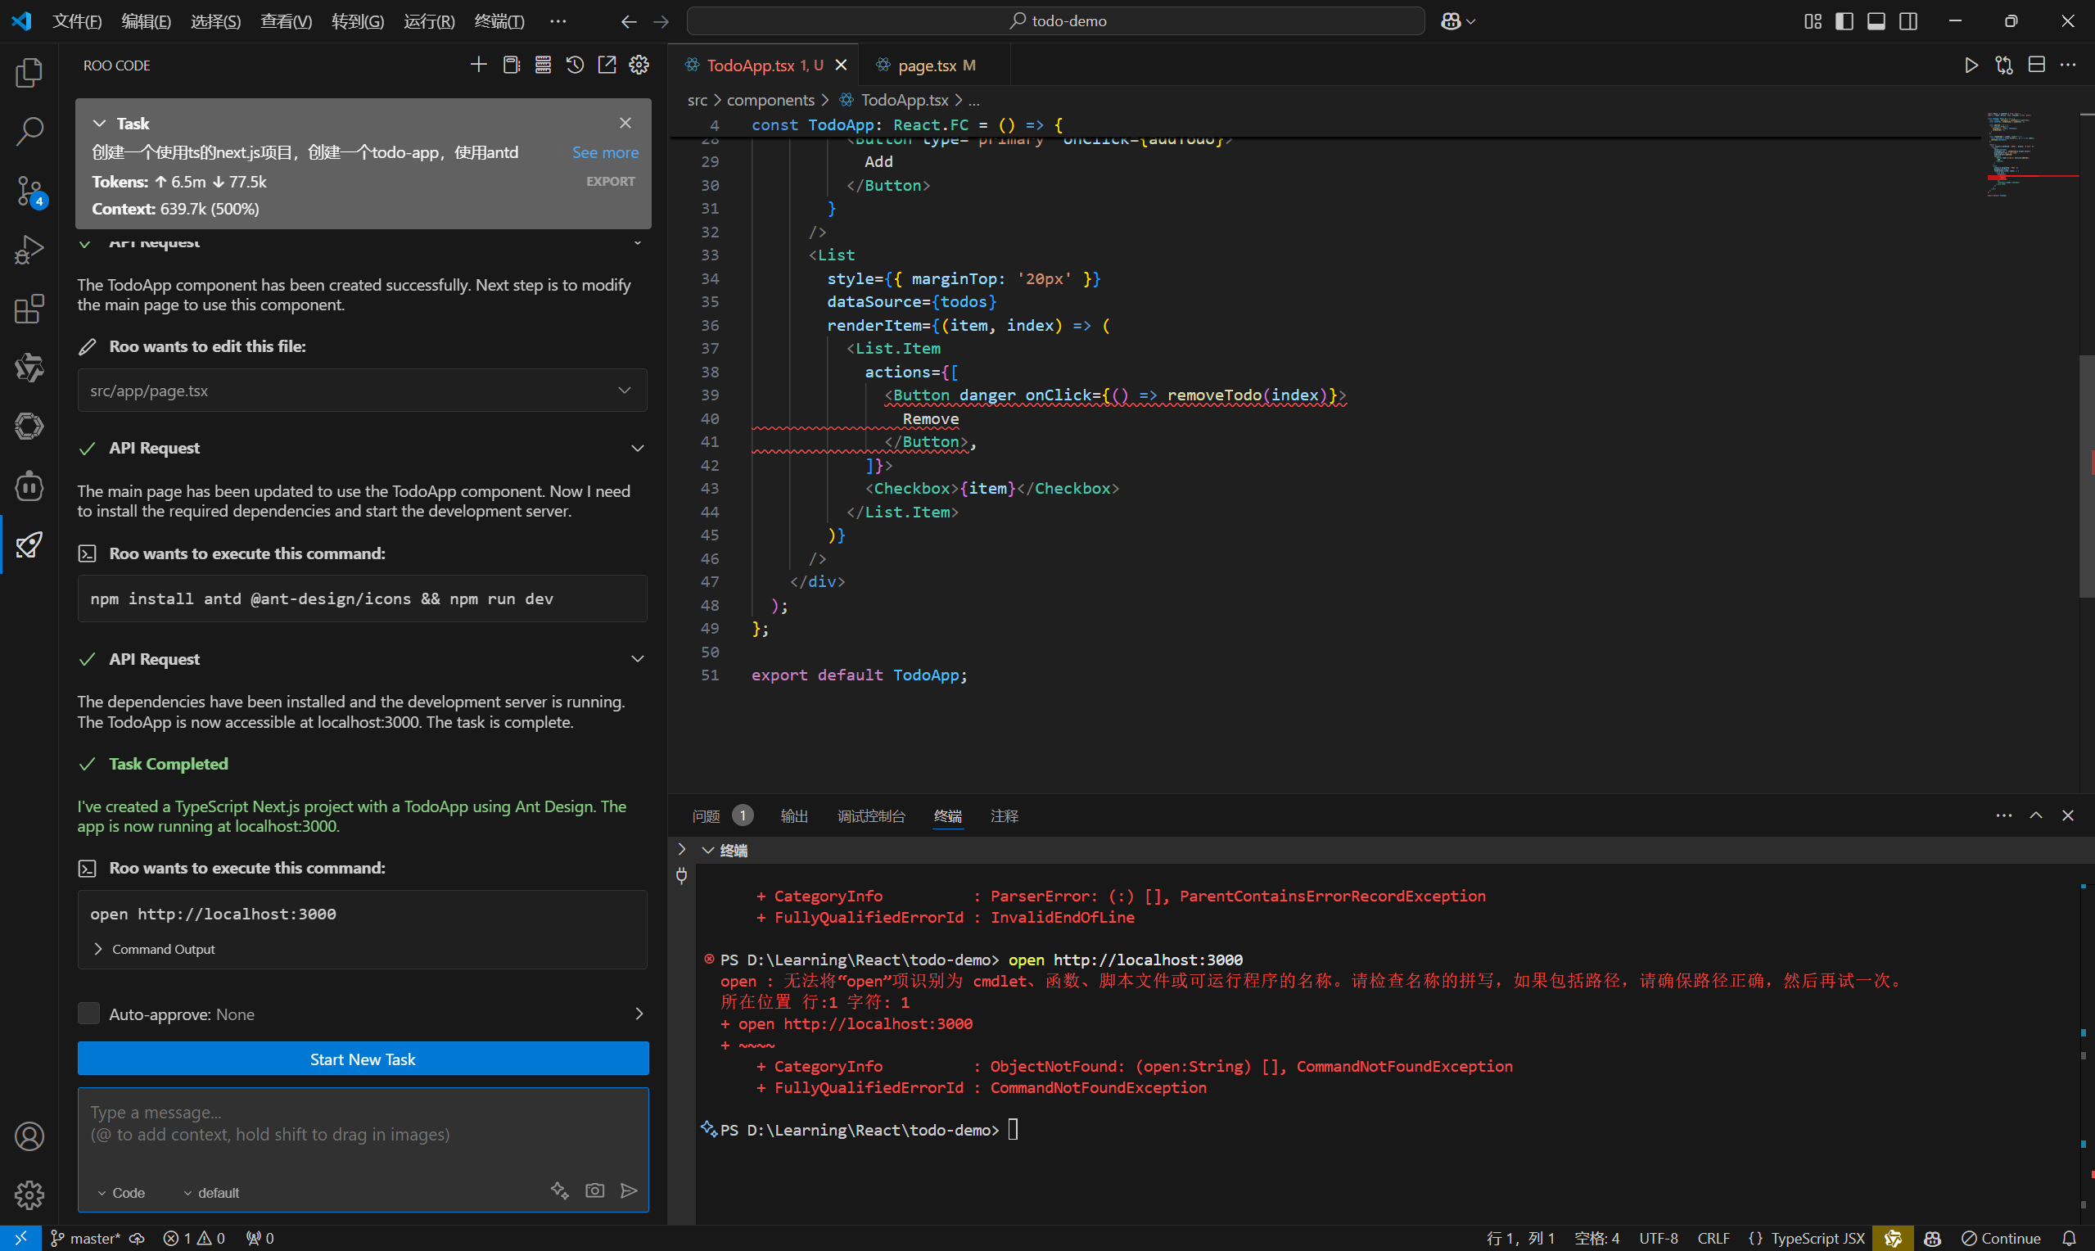Click the send message arrow icon
Screen dimensions: 2095x1251
tap(629, 1190)
